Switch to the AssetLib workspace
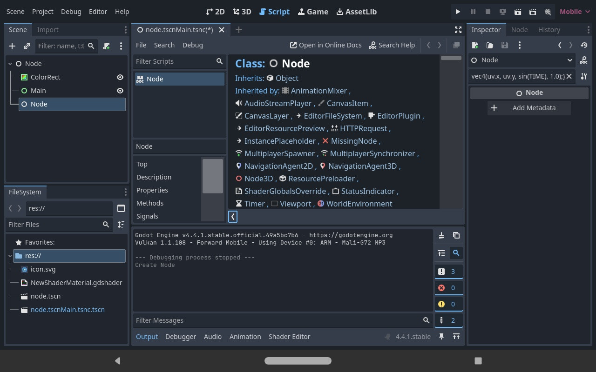596x372 pixels. pos(357,12)
